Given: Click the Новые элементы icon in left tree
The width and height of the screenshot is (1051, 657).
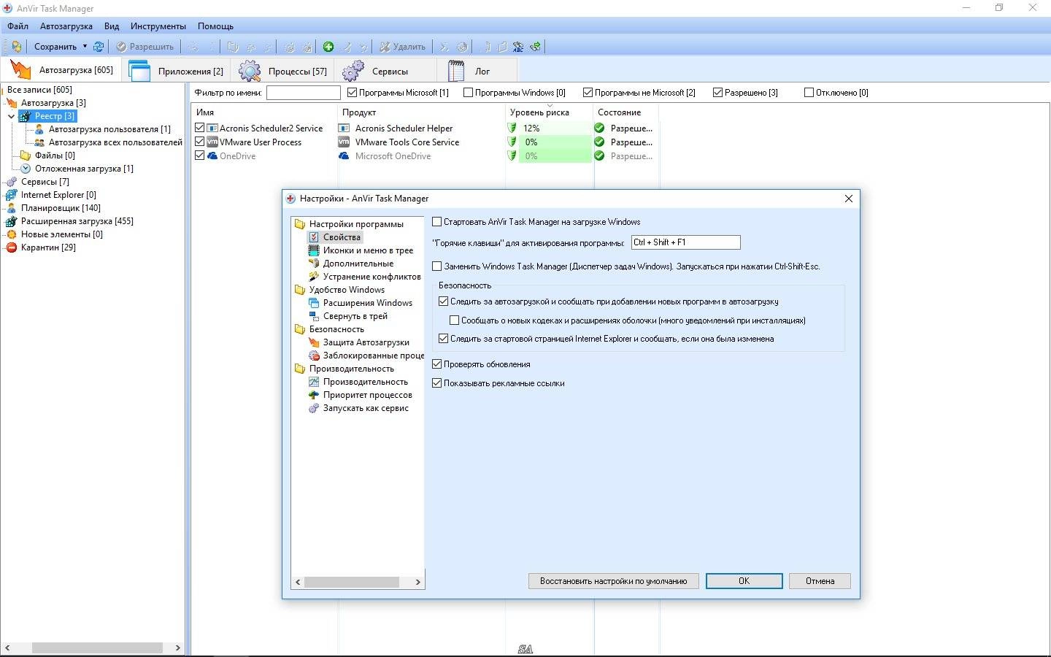Looking at the screenshot, I should 12,234.
